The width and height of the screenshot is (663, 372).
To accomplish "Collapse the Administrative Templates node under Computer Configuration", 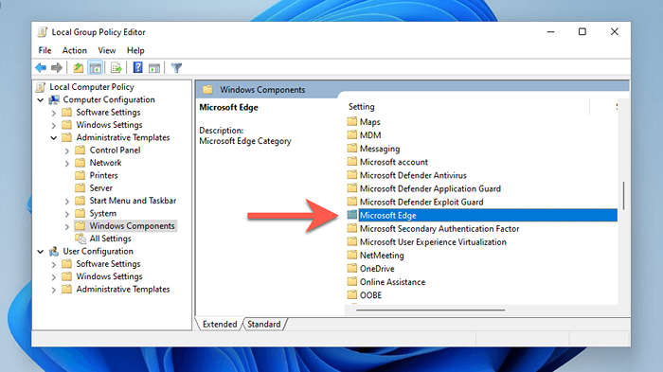I will (x=54, y=138).
